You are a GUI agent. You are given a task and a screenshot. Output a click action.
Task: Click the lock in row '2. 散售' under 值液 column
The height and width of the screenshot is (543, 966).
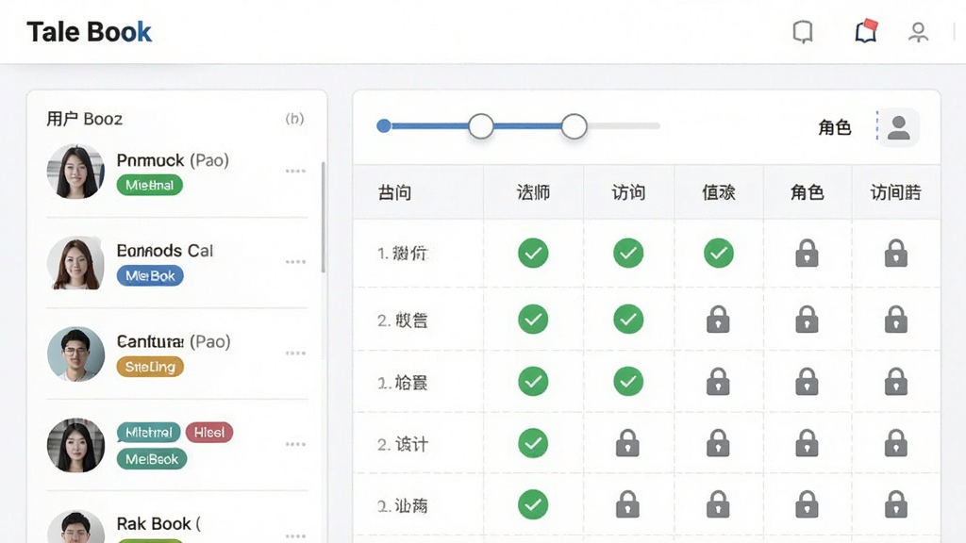click(x=718, y=320)
